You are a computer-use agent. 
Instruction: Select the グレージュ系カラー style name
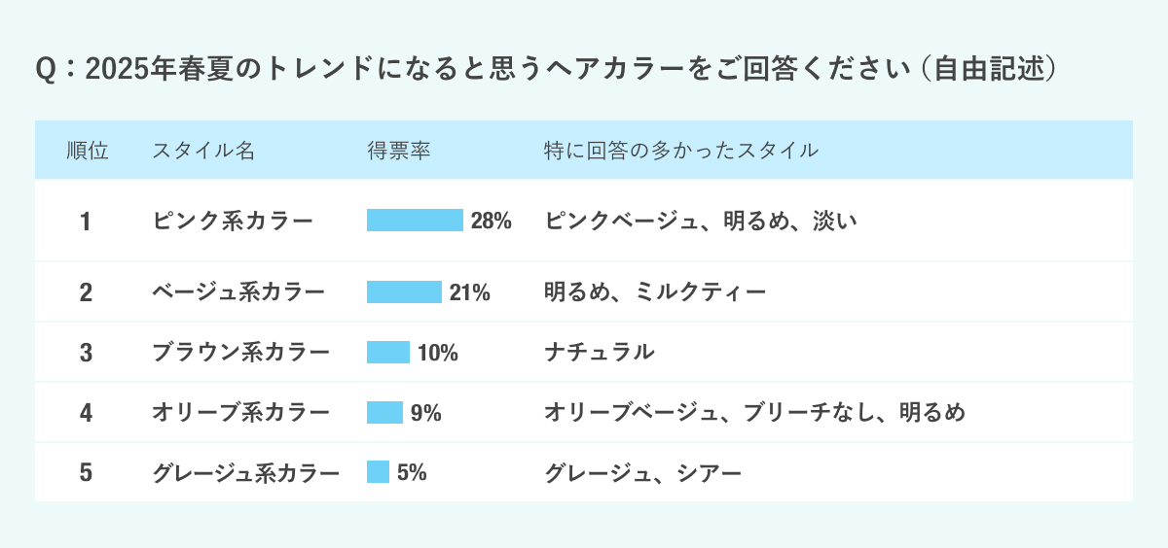click(245, 473)
